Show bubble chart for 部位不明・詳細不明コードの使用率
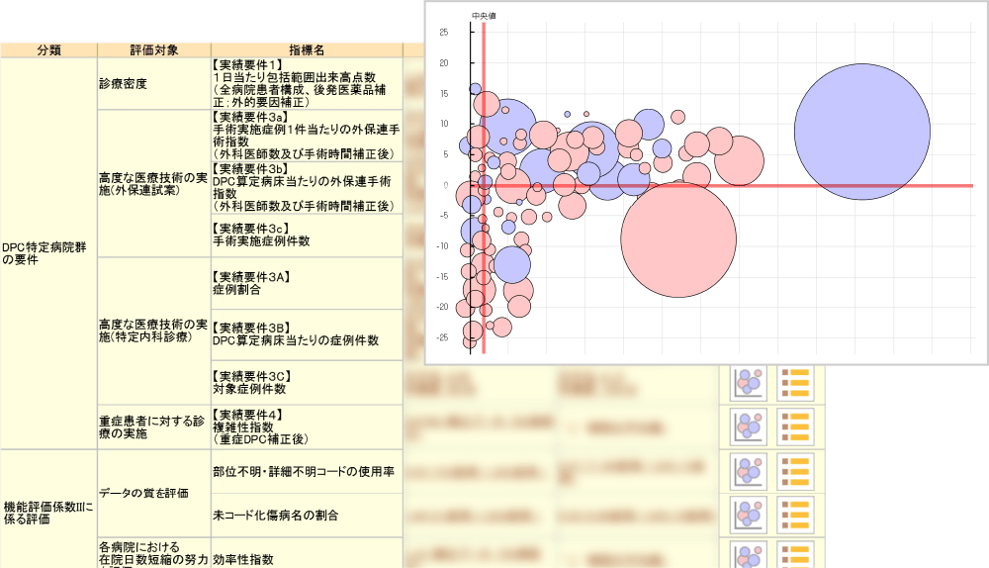 [749, 471]
